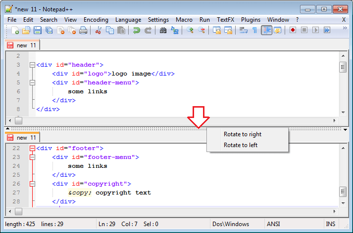Click the Cut scissors icon
Image resolution: width=353 pixels, height=233 pixels.
pyautogui.click(x=98, y=31)
